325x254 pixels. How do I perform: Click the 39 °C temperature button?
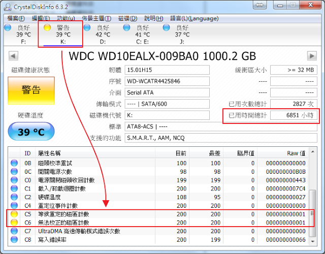[x=31, y=132]
